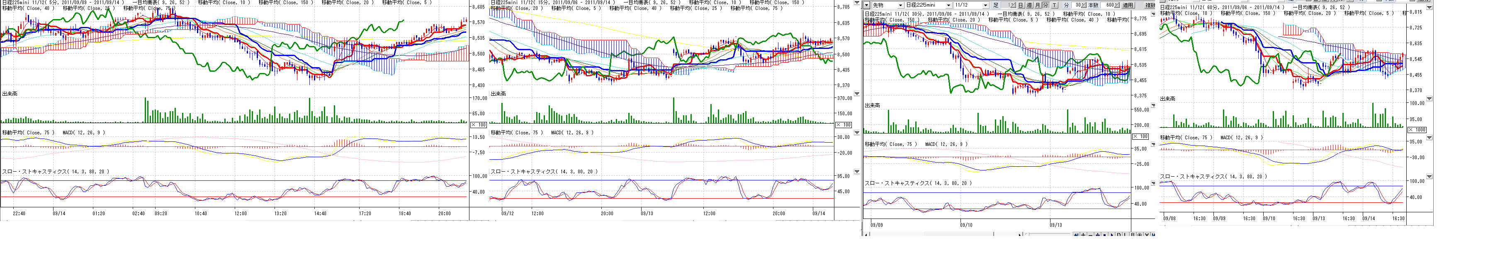
Task: Select the minute bars 分 button
Action: tap(1046, 5)
